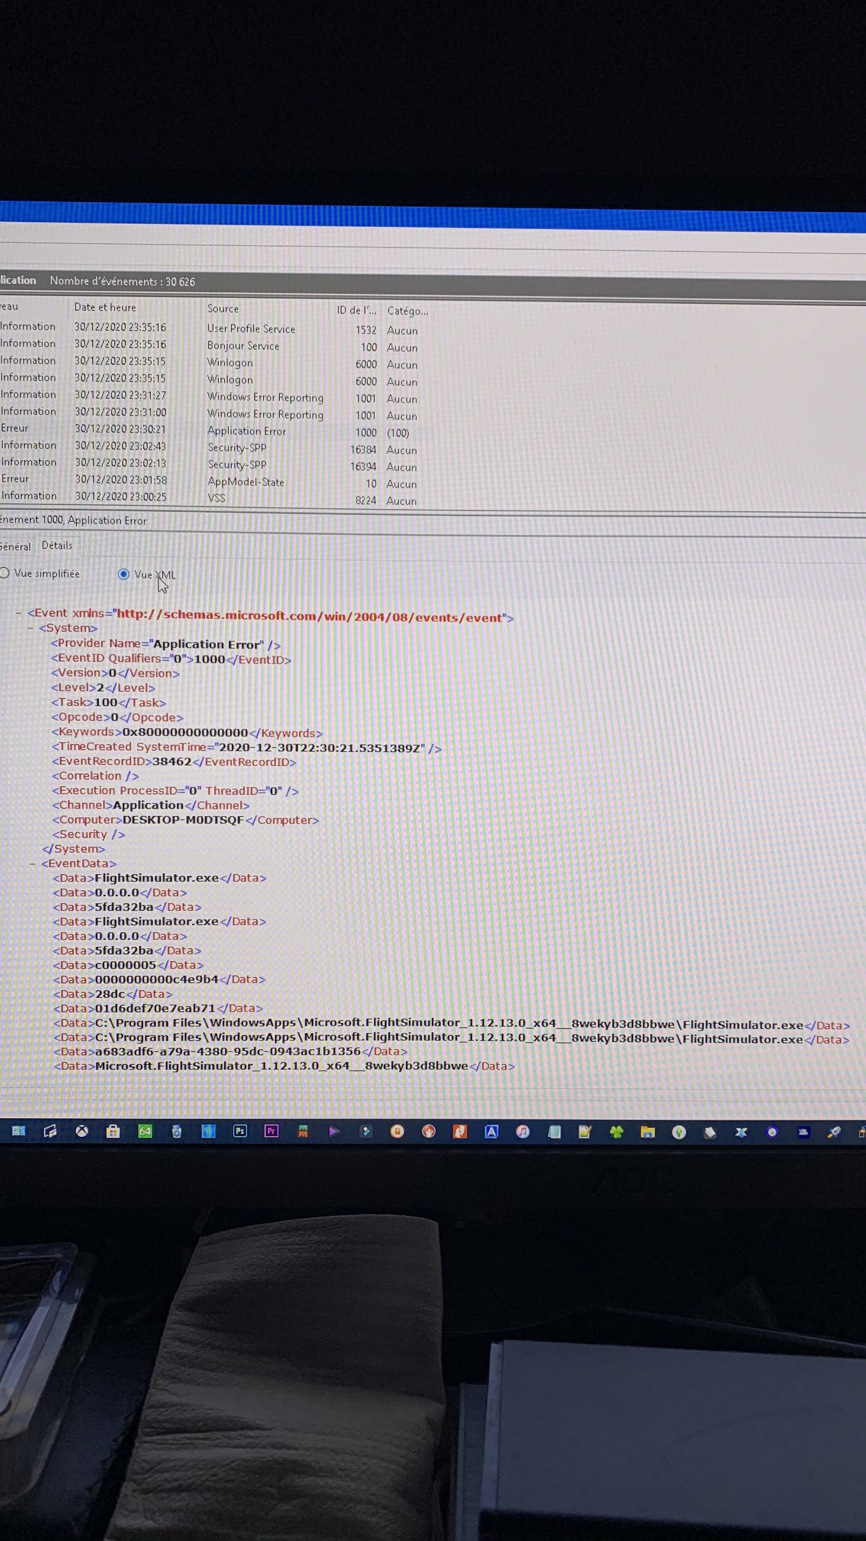The image size is (866, 1541).
Task: Click the DESKTOP-M0DTSQF computer name value
Action: click(x=183, y=820)
